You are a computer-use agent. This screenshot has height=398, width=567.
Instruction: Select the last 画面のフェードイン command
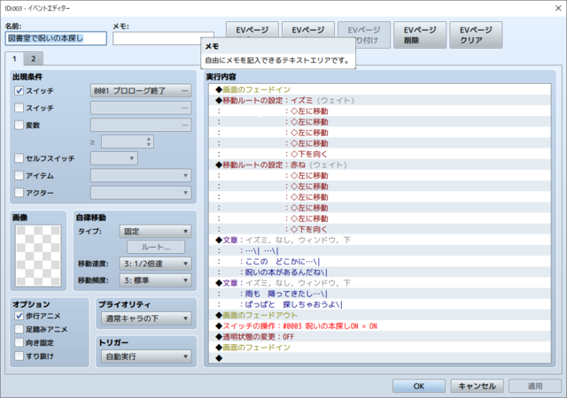[380, 348]
